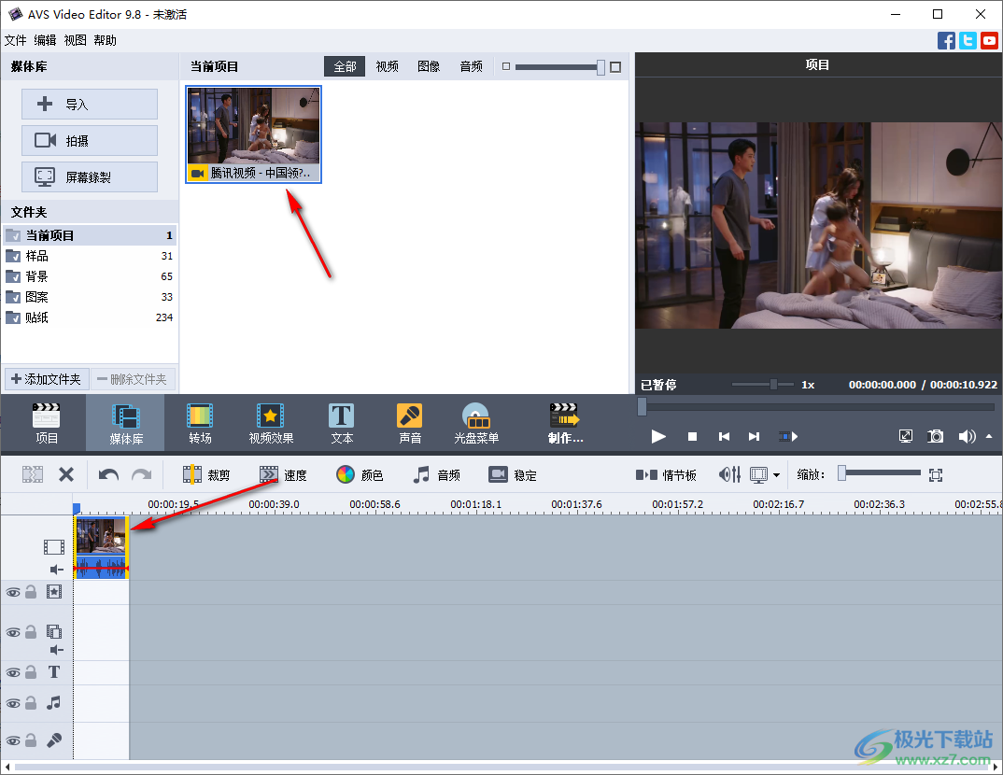Toggle visibility of the text track

13,672
